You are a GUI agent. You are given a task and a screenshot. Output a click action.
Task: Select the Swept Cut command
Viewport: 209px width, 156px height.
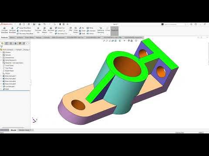pos(60,28)
